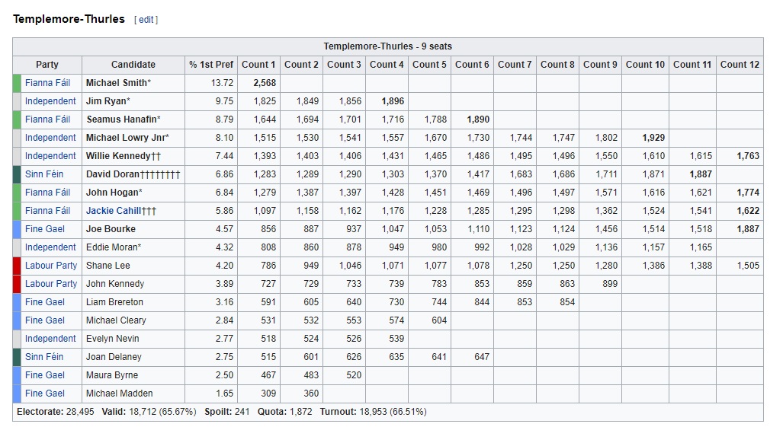Open Independent link in Willie Kennedy row

(50, 156)
